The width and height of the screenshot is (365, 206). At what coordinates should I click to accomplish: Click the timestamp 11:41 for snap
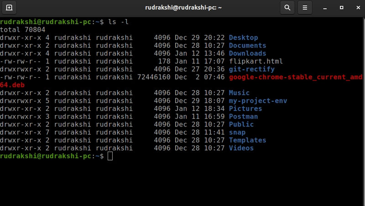(214, 132)
